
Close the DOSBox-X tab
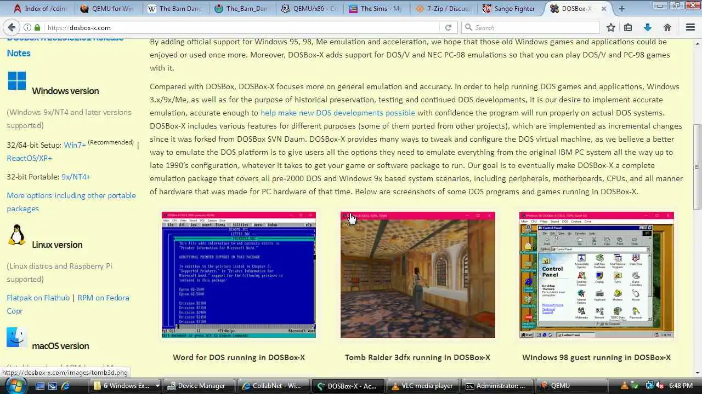(604, 9)
